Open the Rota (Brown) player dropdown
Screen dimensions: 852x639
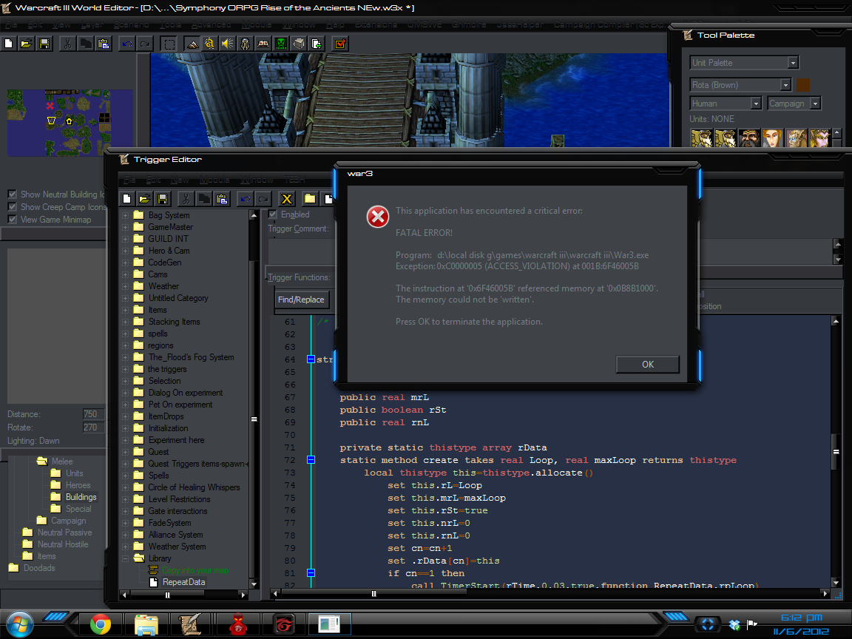coord(785,85)
